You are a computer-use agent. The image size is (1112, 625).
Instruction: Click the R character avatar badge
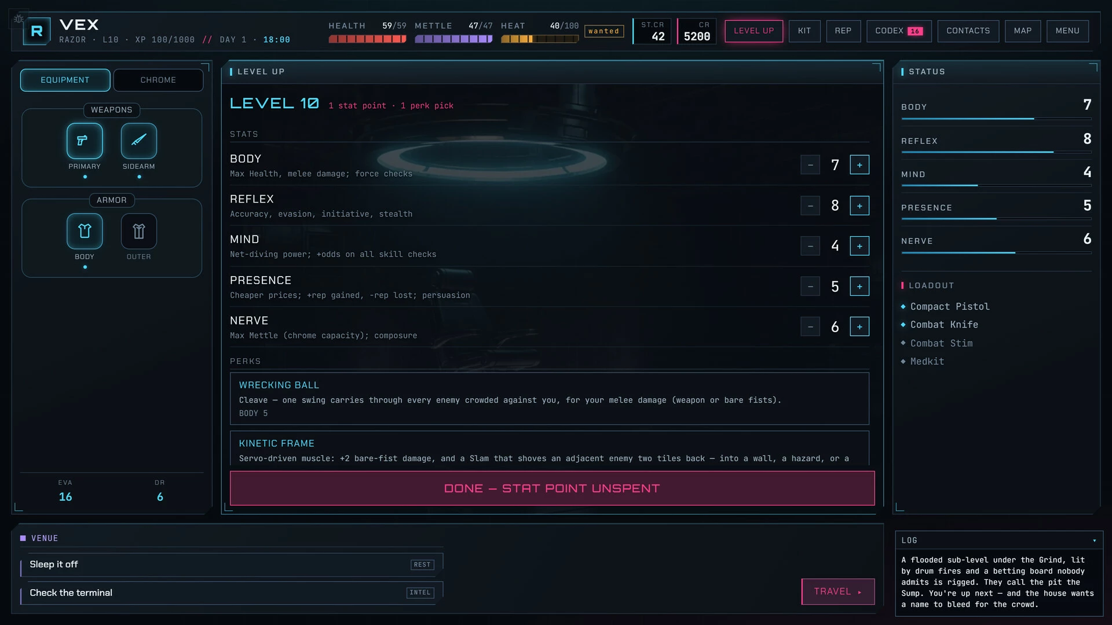pyautogui.click(x=36, y=31)
